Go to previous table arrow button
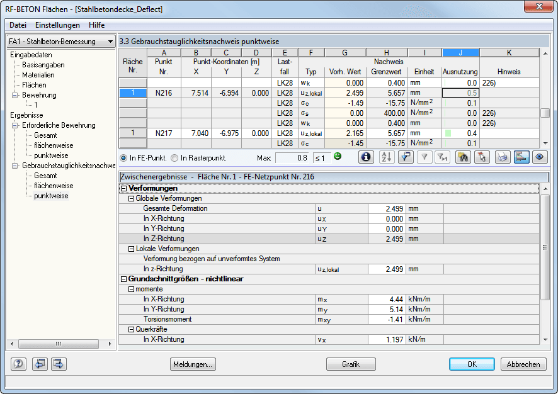Viewport: 558px width, 394px height. pos(40,364)
